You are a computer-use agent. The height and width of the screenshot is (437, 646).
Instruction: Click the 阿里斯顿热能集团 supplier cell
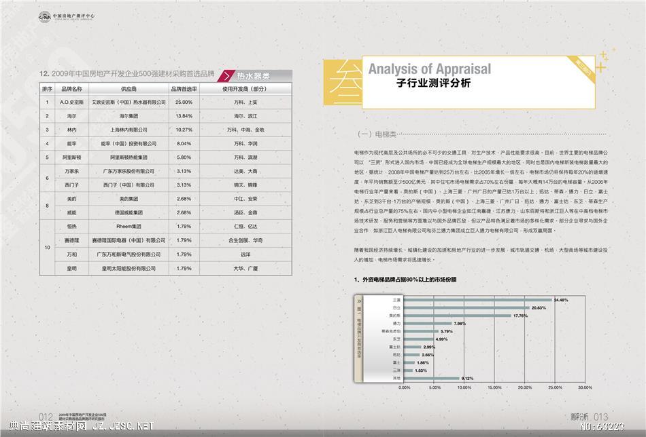129,157
